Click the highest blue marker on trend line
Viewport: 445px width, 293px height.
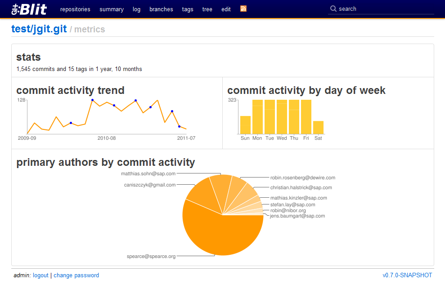click(x=92, y=100)
